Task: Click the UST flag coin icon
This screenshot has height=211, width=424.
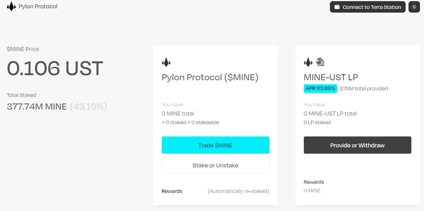Action: pos(320,62)
